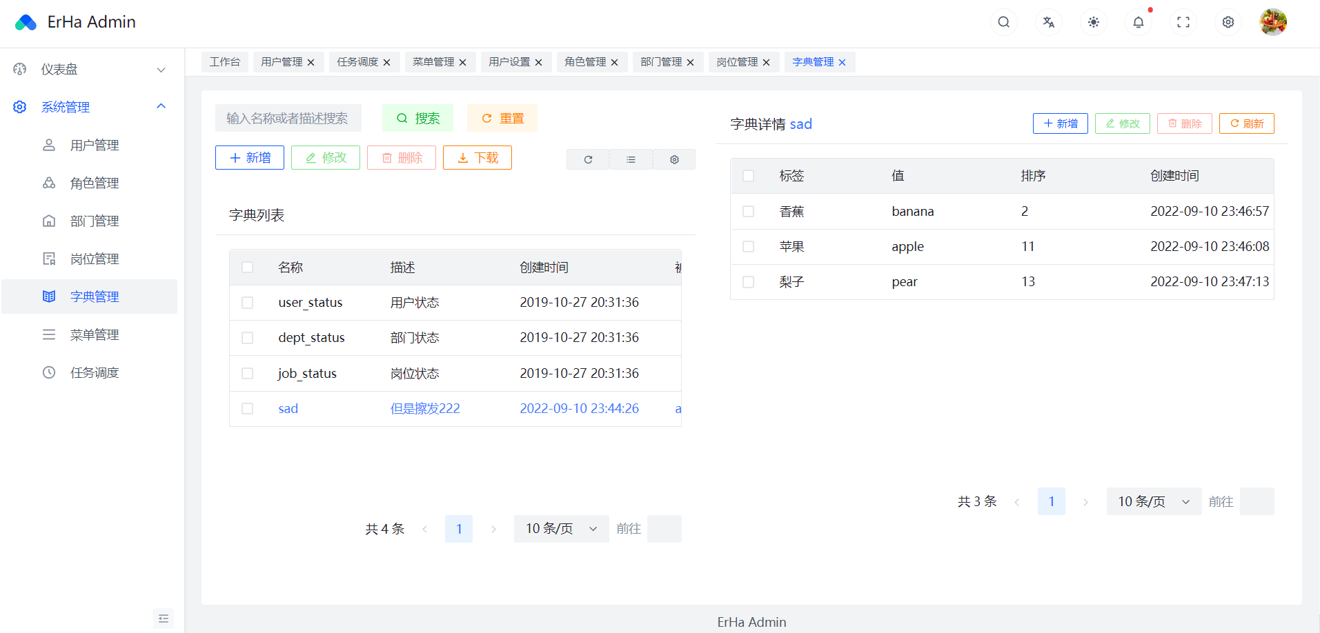
Task: Check the 苹果 apple row checkbox
Action: (x=749, y=246)
